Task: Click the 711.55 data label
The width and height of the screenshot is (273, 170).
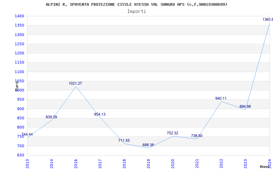Action: [x=124, y=140]
